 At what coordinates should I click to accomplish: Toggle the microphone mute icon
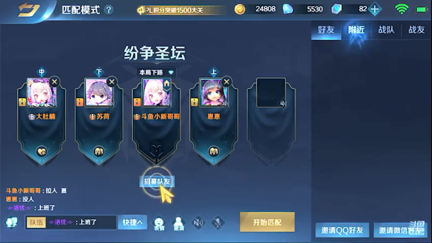[218, 222]
